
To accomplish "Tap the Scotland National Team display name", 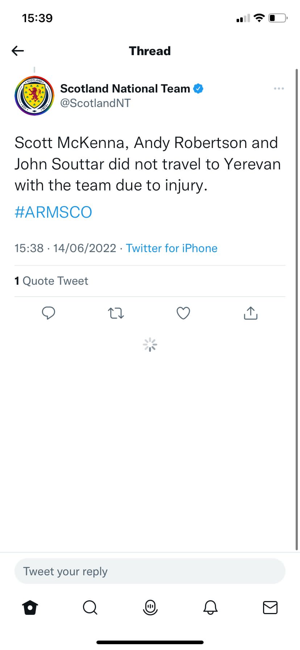I will point(125,89).
